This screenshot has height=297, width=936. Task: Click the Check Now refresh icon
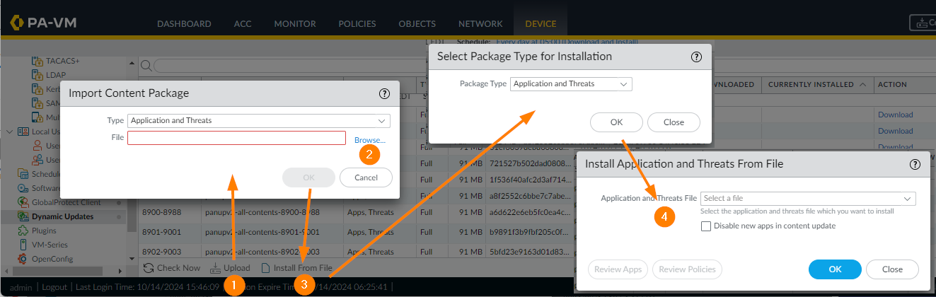click(149, 268)
